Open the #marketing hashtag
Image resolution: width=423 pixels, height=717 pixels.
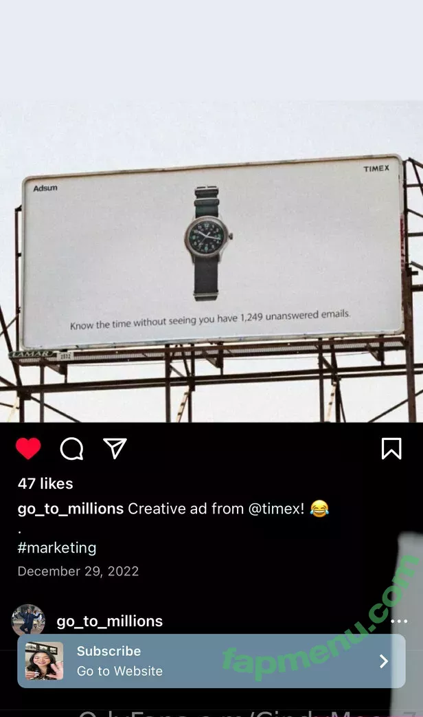(x=57, y=548)
